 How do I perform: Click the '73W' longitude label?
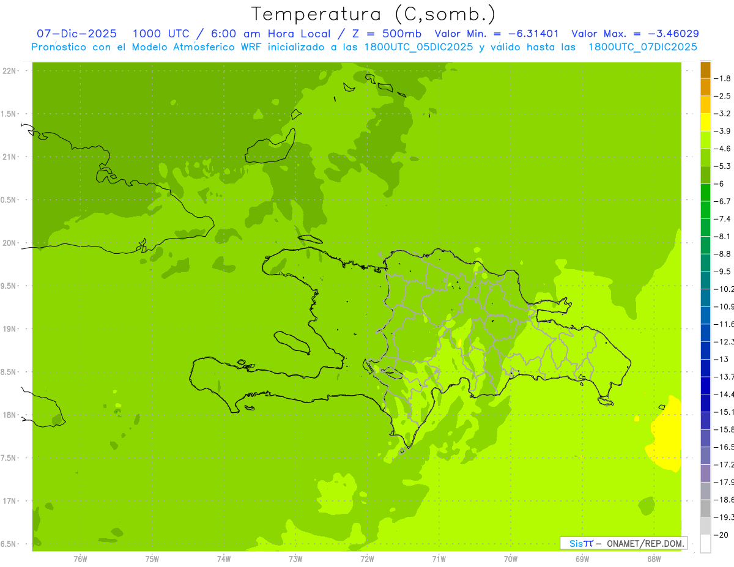(295, 559)
